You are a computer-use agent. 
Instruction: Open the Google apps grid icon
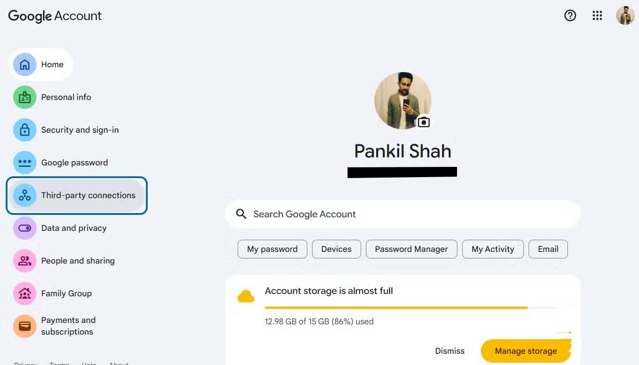click(x=597, y=16)
